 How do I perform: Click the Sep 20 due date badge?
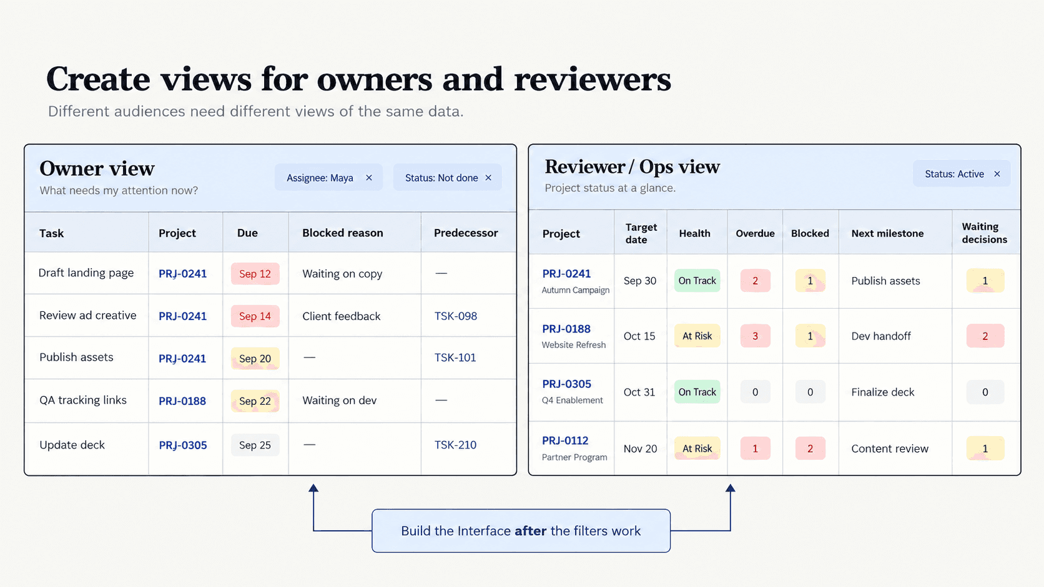click(255, 359)
